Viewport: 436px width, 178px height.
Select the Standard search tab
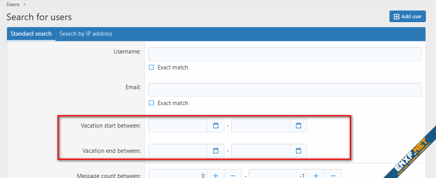(31, 34)
